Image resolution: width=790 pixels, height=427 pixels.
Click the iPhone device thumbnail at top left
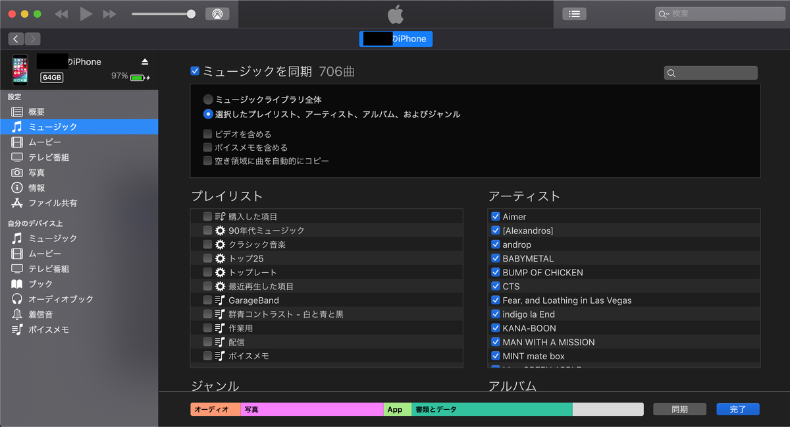point(20,69)
